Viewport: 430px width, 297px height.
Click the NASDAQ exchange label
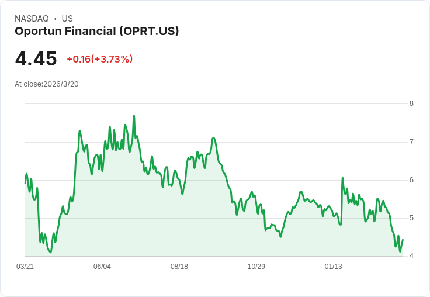(x=32, y=19)
